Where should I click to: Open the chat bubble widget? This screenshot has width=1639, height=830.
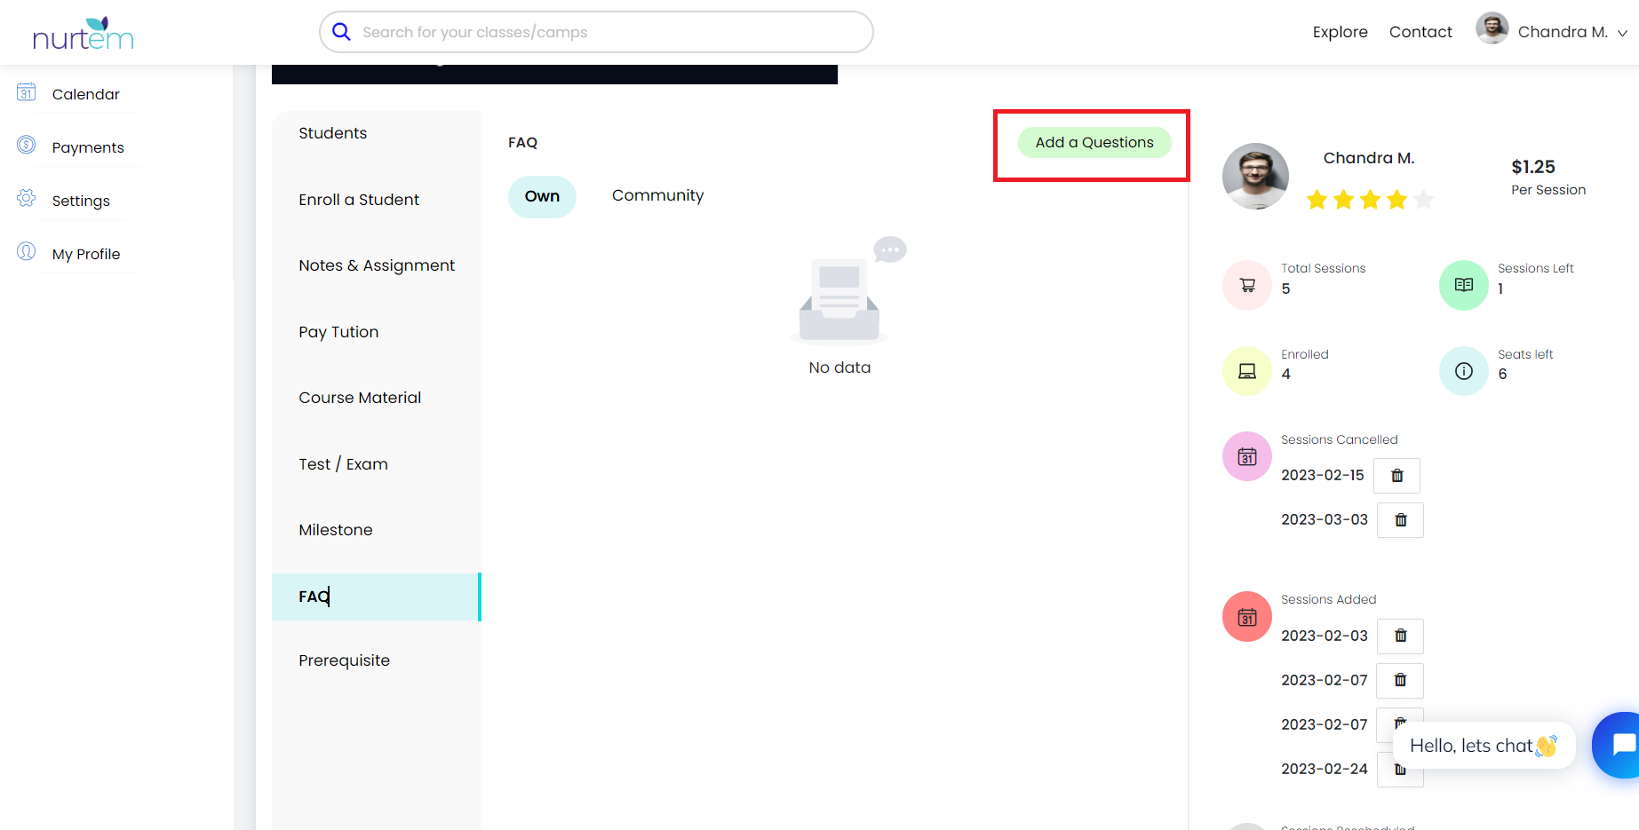pyautogui.click(x=1619, y=746)
